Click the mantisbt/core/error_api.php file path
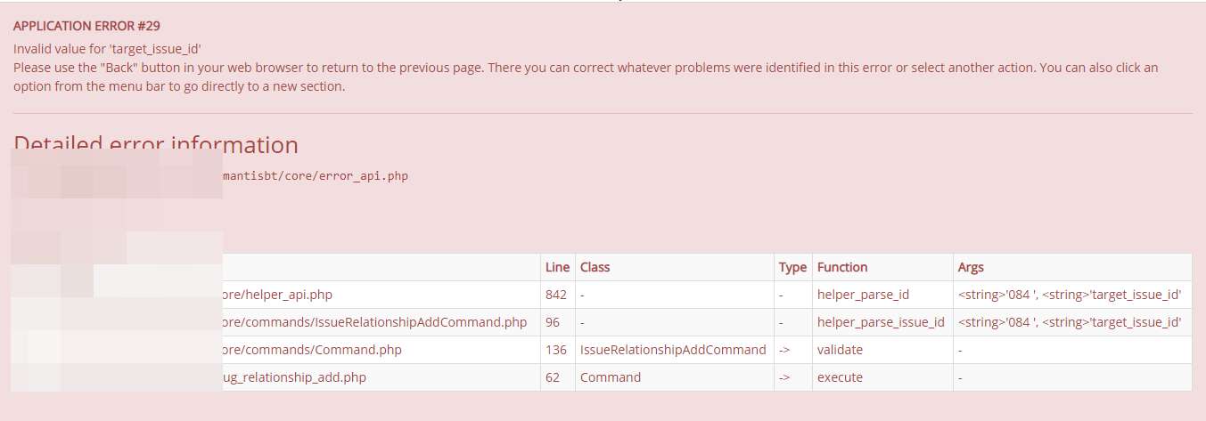The height and width of the screenshot is (421, 1206). point(315,176)
